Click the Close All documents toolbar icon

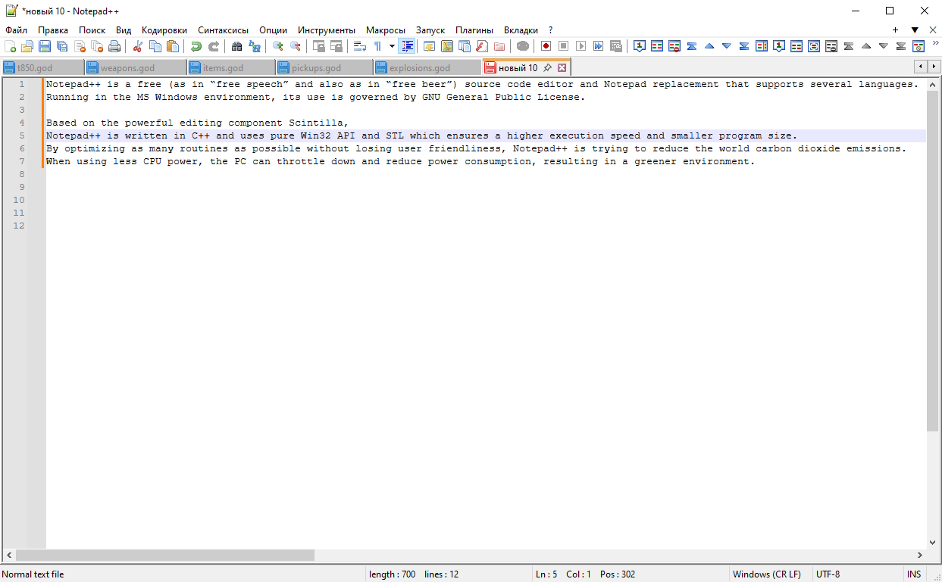tap(97, 46)
